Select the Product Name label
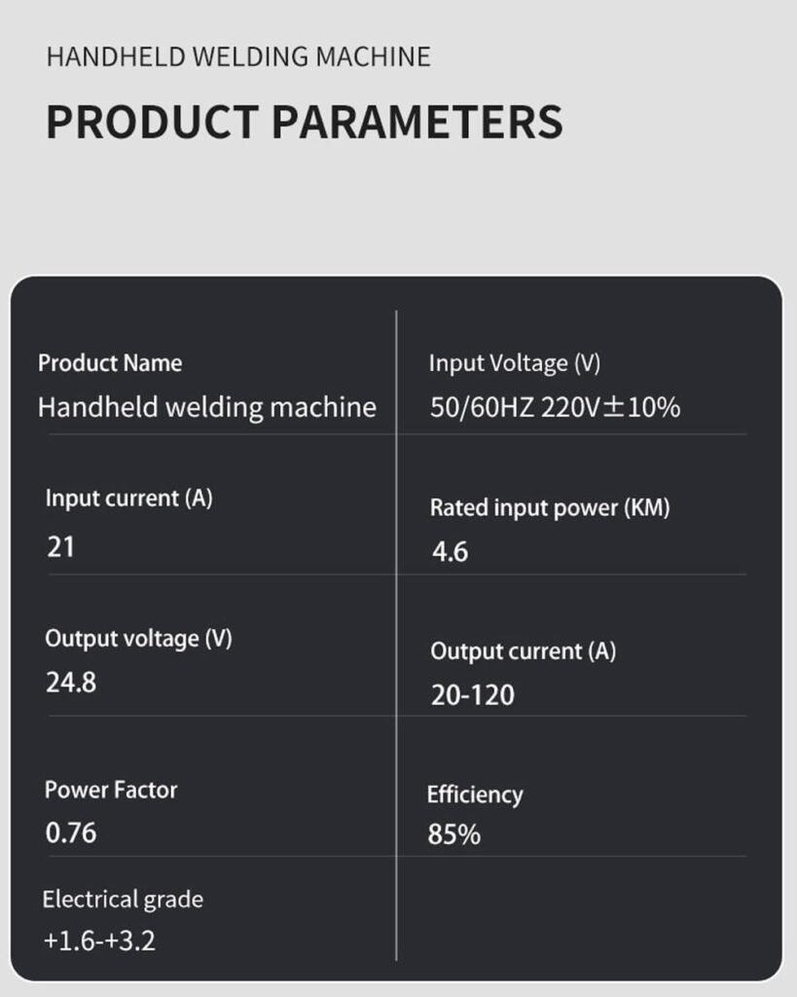The width and height of the screenshot is (797, 997). pyautogui.click(x=110, y=363)
